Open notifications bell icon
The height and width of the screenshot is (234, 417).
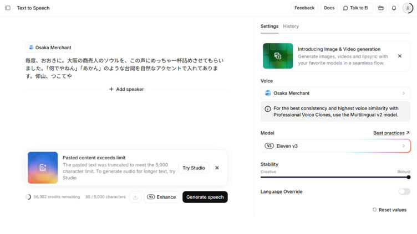394,8
